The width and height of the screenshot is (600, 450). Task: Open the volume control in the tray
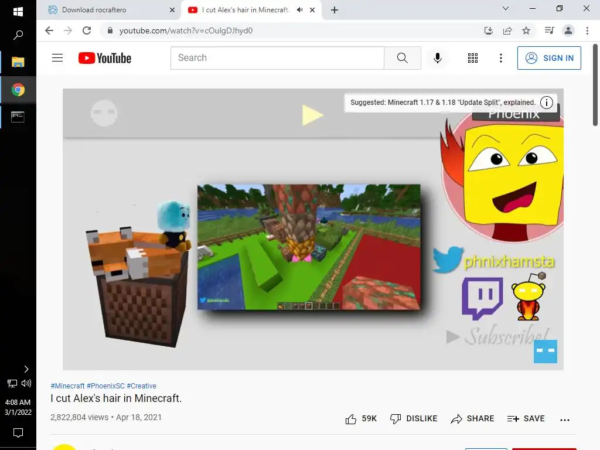[26, 383]
